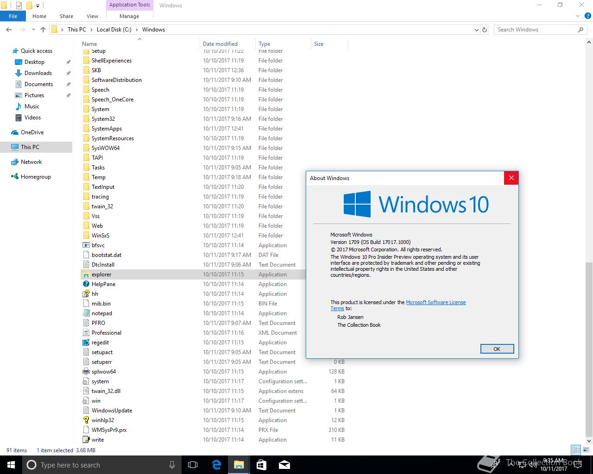Click the regedit application icon
Viewport: 593px width, 474px height.
86,343
